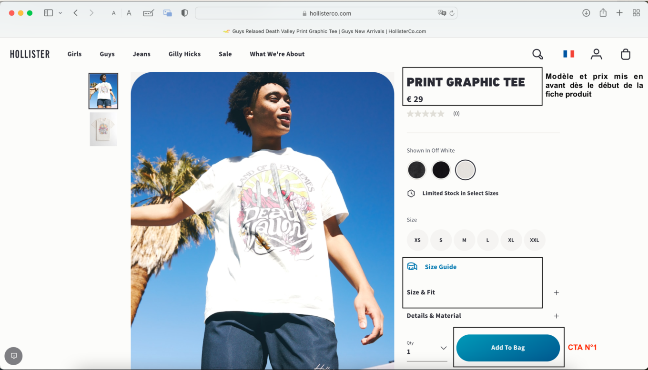Click the second product thumbnail

(103, 129)
